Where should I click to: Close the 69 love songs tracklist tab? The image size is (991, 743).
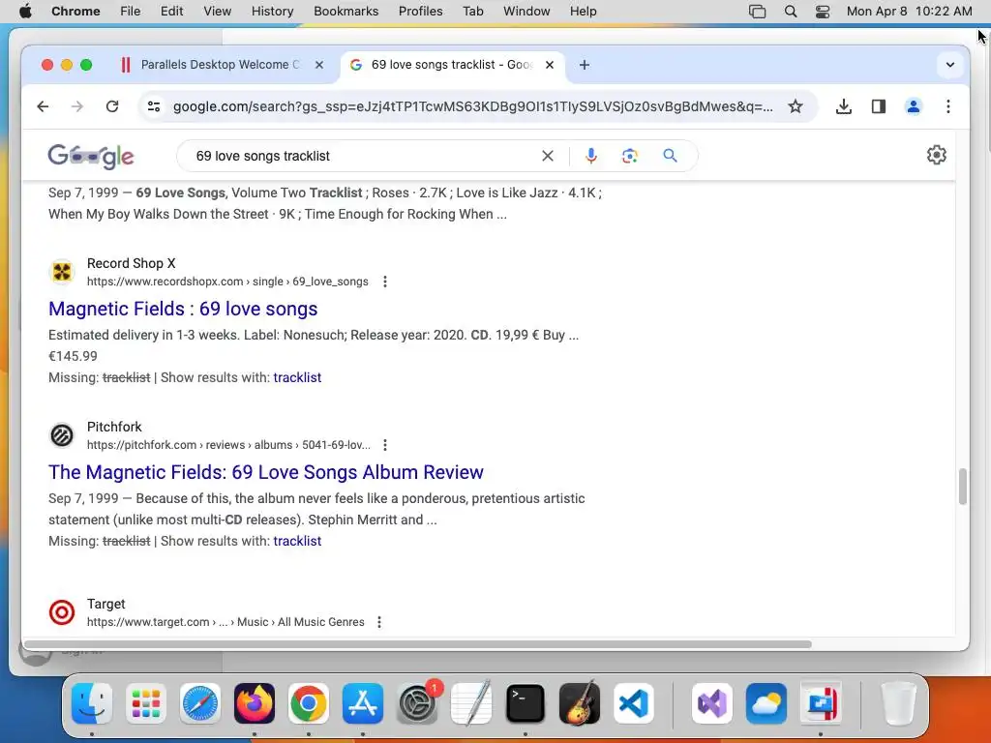pyautogui.click(x=550, y=65)
